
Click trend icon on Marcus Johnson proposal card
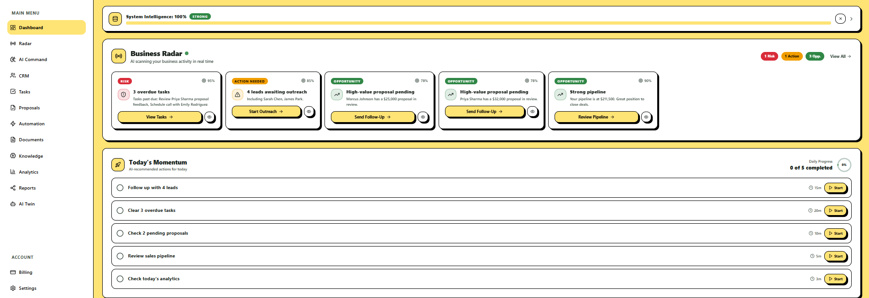[337, 94]
